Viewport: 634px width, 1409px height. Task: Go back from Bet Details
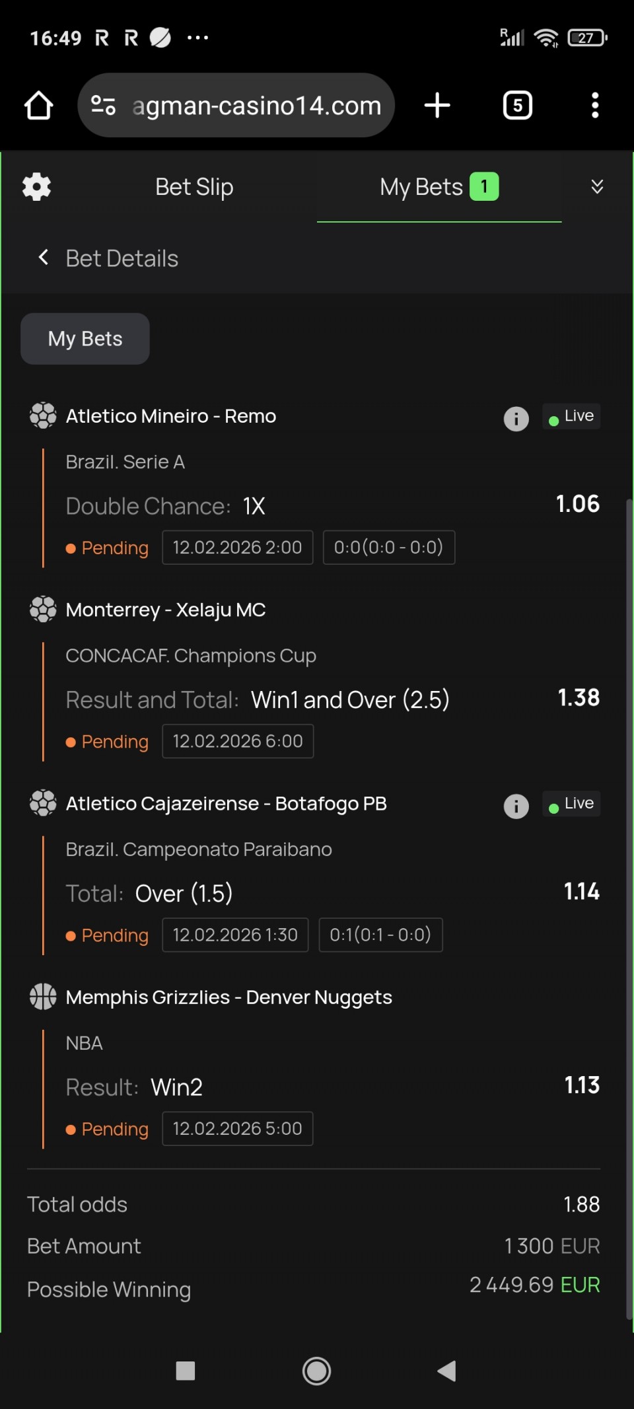coord(44,258)
